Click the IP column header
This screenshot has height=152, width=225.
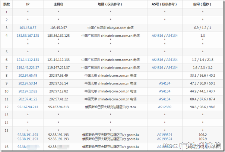pyautogui.click(x=28, y=4)
